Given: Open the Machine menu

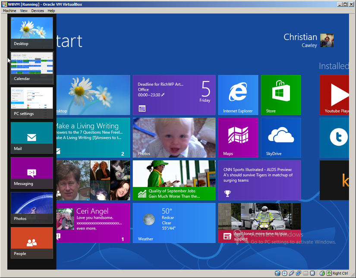Looking at the screenshot, I should coord(9,10).
